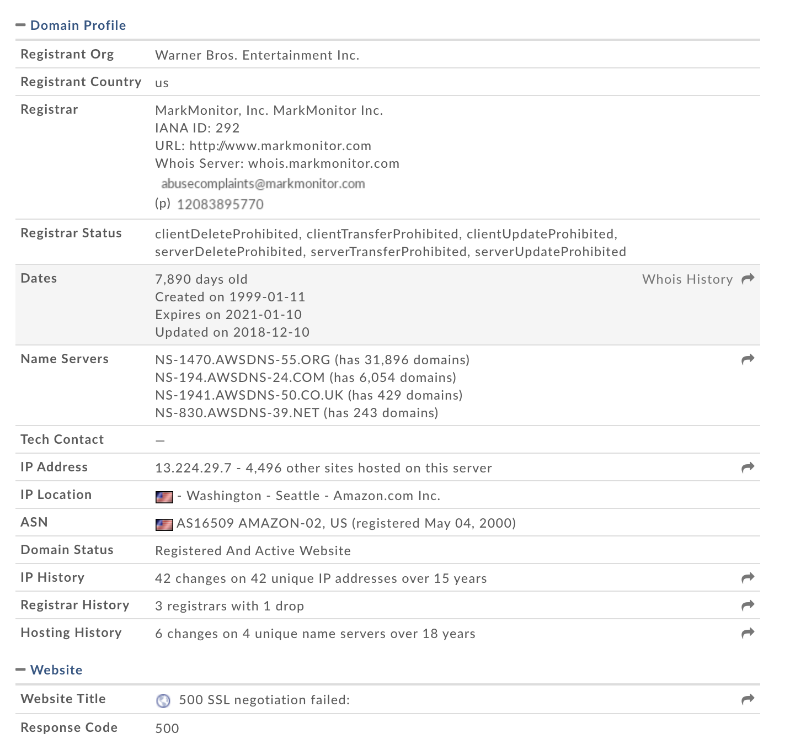Click the US flag icon in IP Location
This screenshot has height=744, width=790.
click(164, 497)
